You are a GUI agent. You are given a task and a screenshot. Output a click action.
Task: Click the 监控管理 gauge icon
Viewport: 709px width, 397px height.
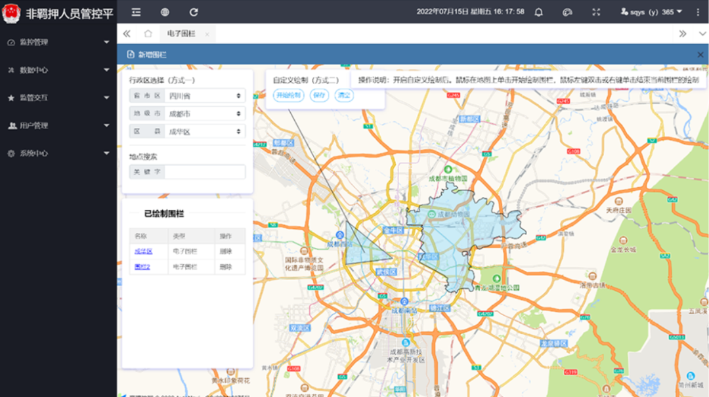(x=11, y=43)
